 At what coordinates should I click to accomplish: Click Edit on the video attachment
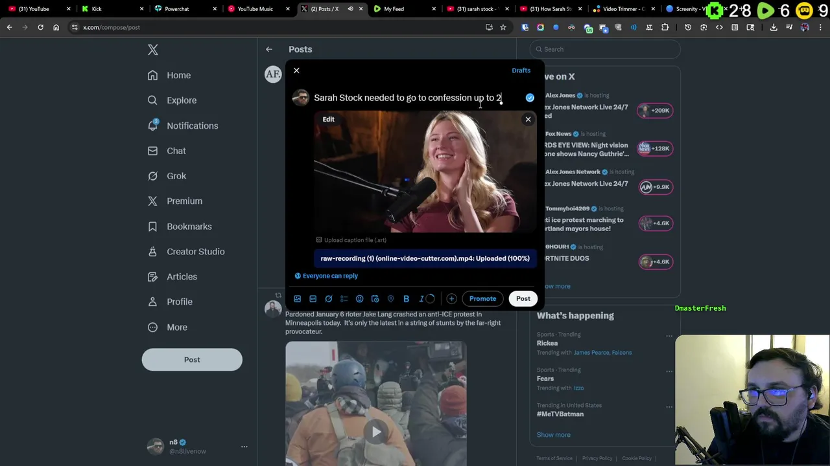tap(329, 119)
